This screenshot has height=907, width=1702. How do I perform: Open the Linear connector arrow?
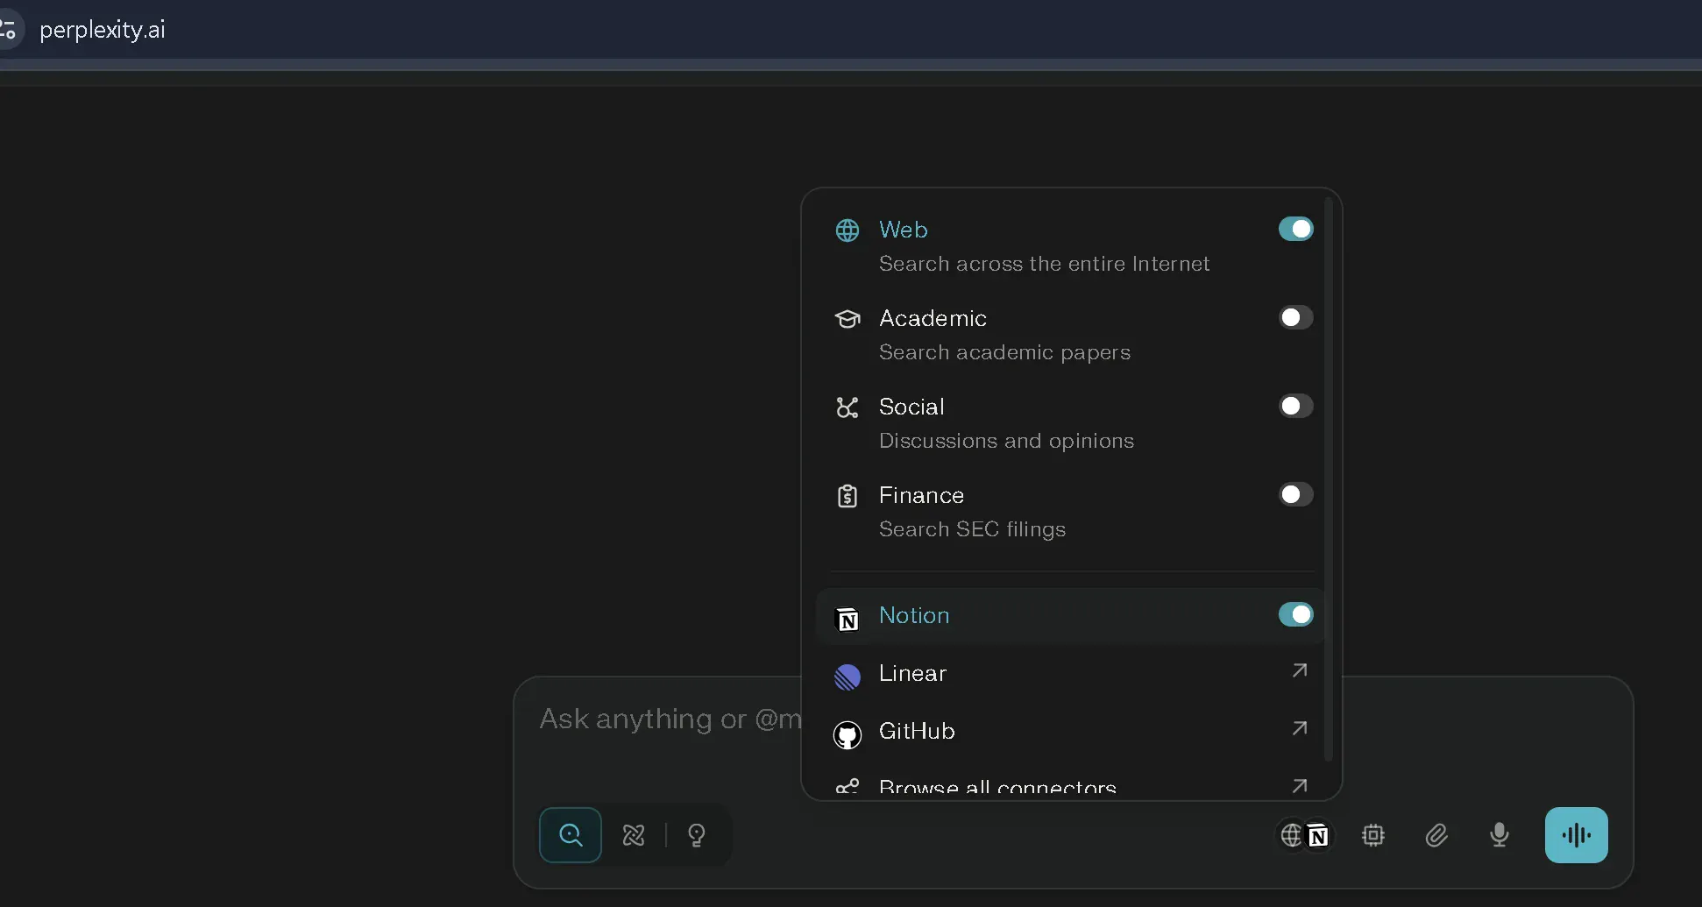tap(1300, 671)
